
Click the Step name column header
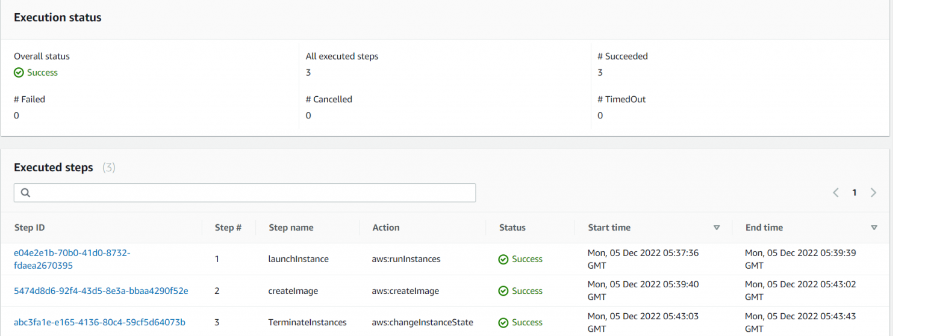(291, 228)
